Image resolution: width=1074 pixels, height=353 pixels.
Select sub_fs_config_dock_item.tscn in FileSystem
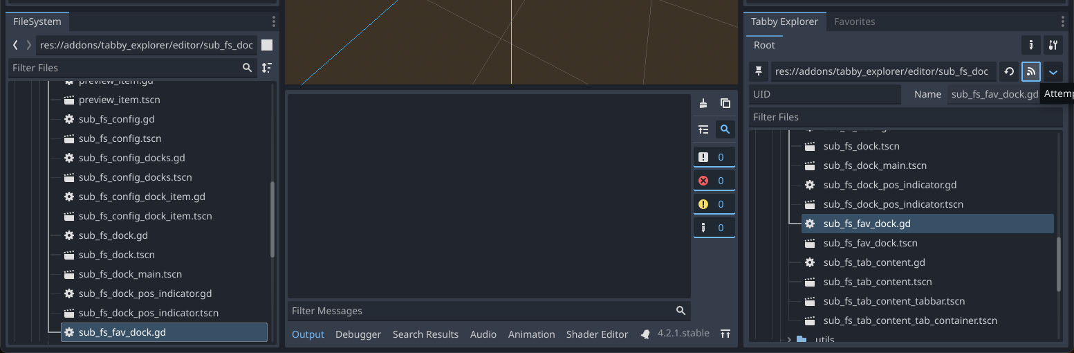(x=145, y=216)
